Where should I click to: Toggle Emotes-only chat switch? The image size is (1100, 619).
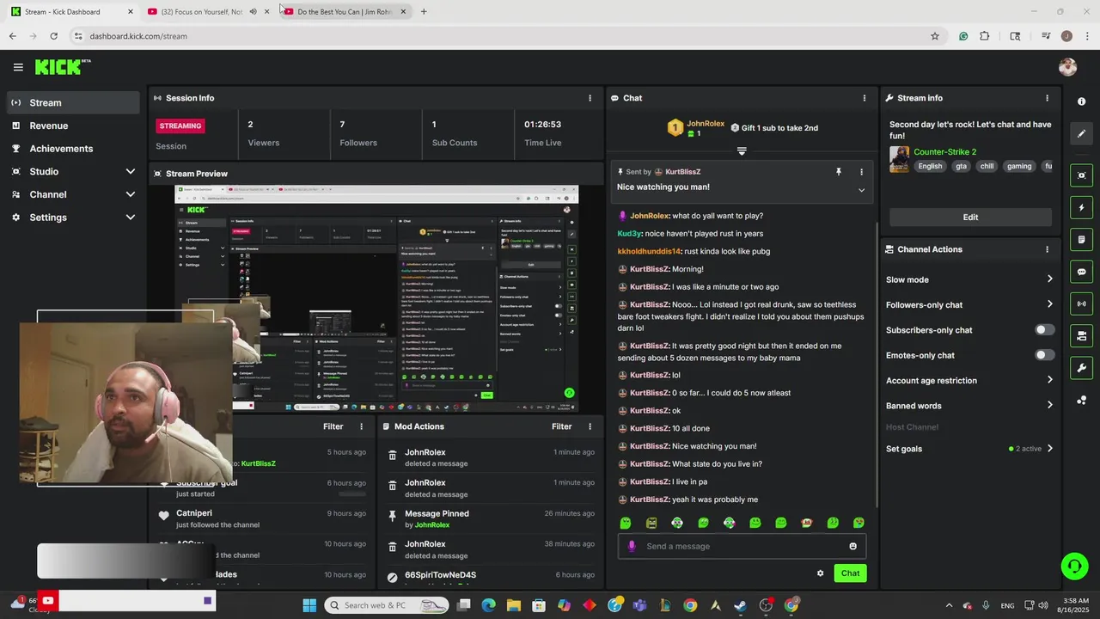tap(1044, 355)
